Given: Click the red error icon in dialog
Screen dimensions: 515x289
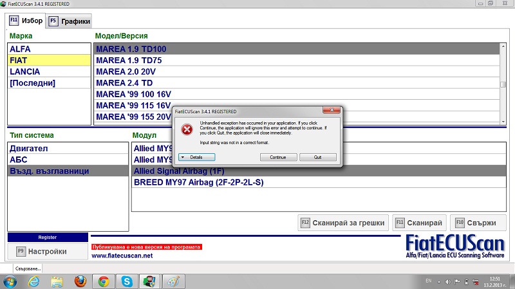Looking at the screenshot, I should (x=187, y=129).
